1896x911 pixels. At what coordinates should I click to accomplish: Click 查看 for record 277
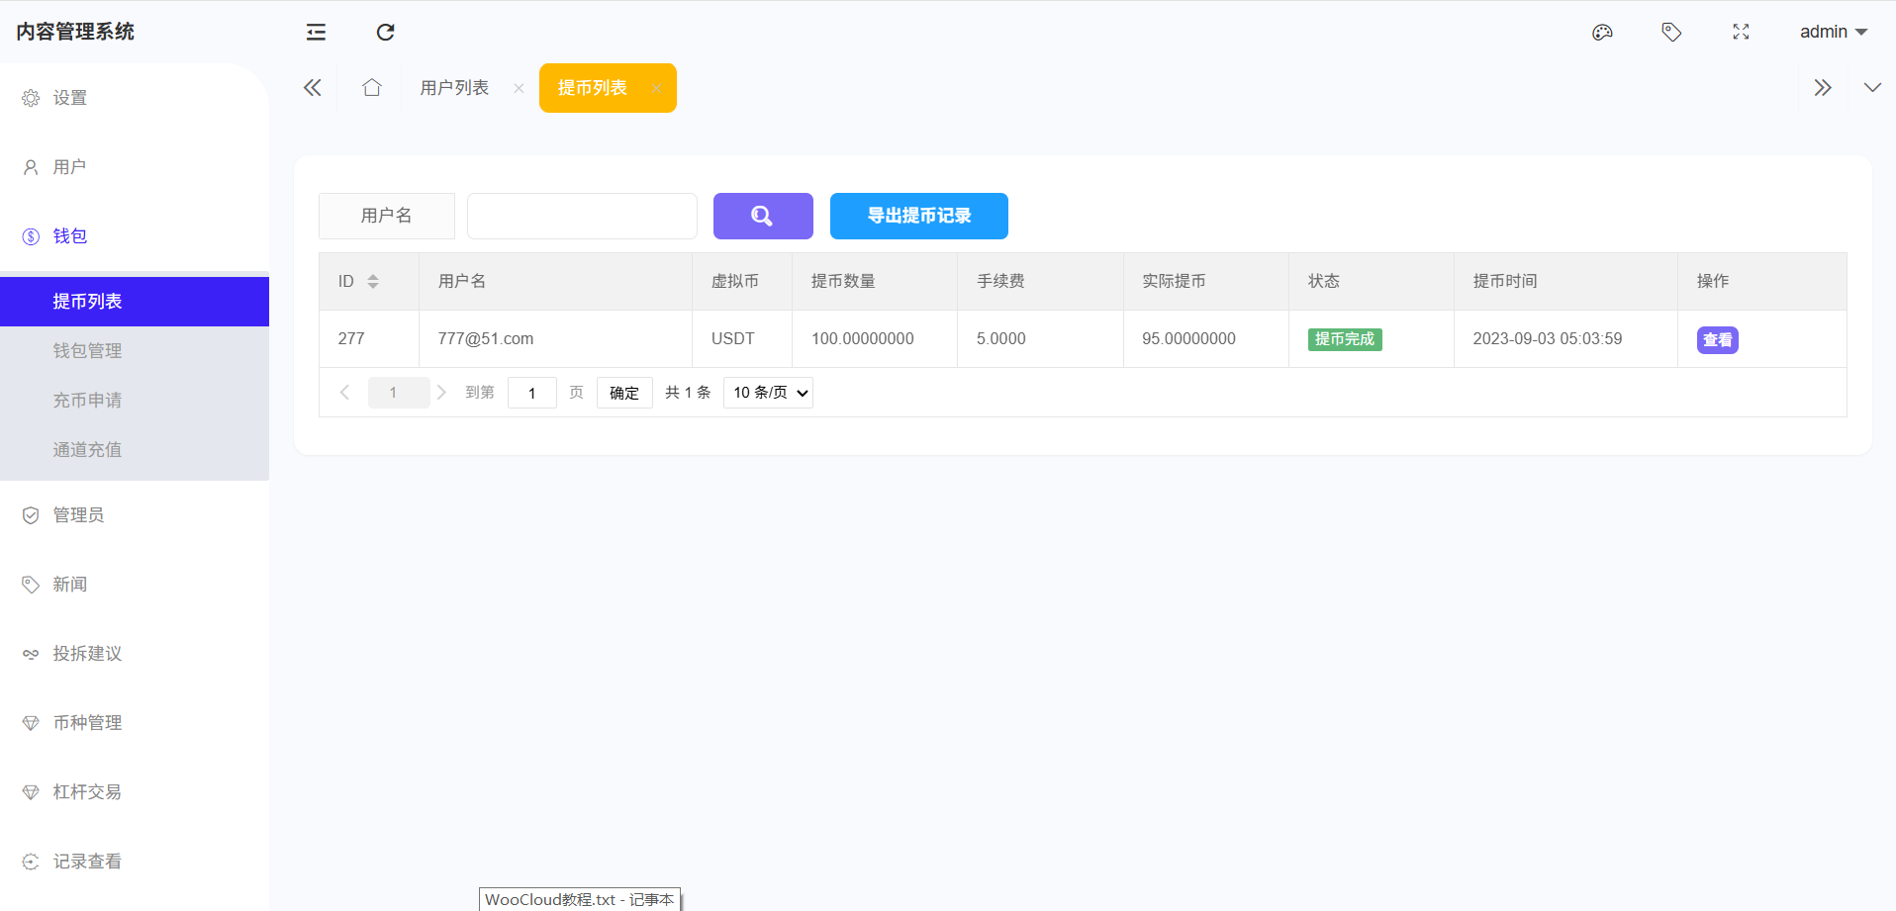pos(1717,340)
